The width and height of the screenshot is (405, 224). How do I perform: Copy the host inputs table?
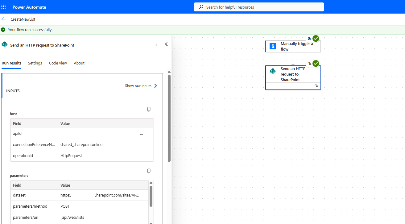[149, 109]
